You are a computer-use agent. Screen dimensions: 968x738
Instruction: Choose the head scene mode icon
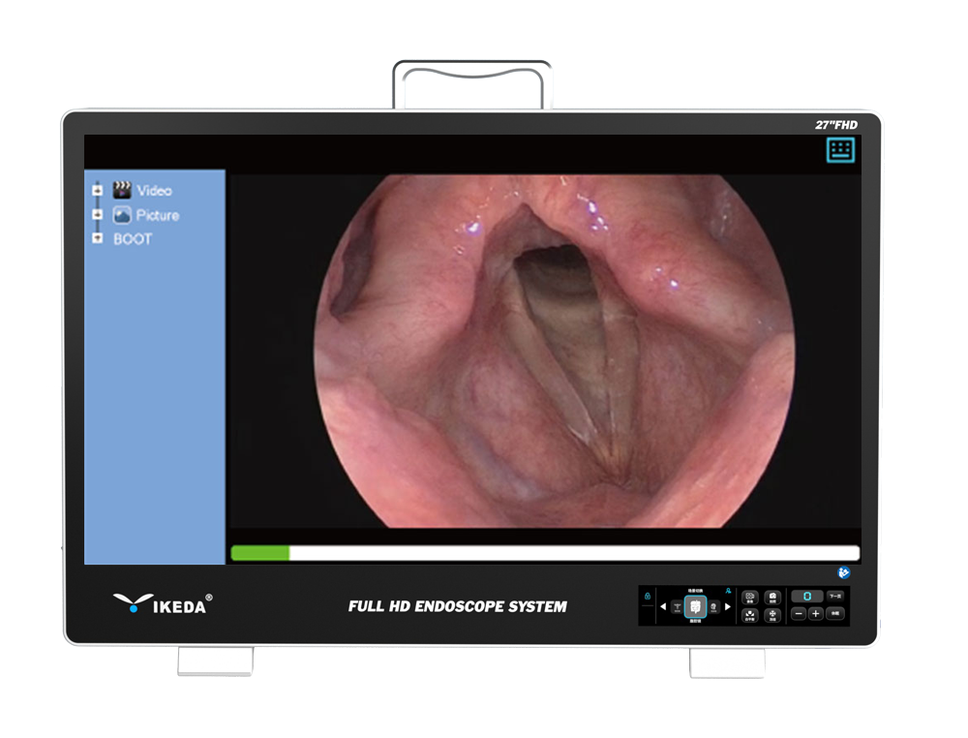pyautogui.click(x=713, y=607)
